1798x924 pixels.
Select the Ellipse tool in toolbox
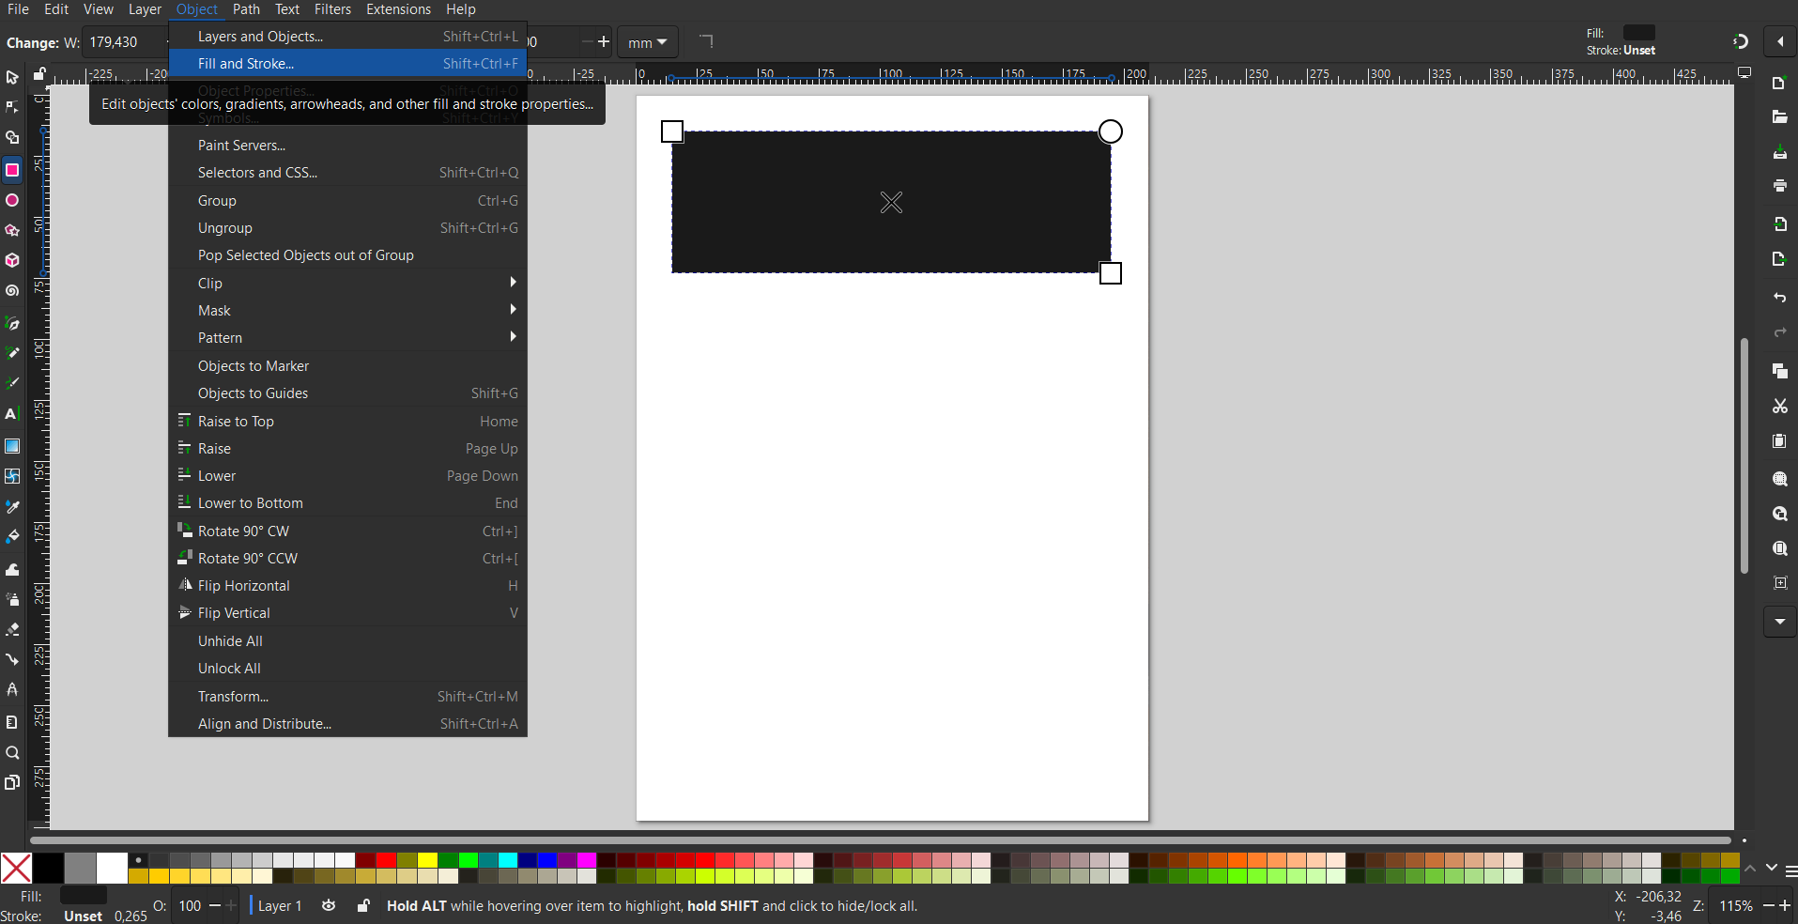click(12, 201)
